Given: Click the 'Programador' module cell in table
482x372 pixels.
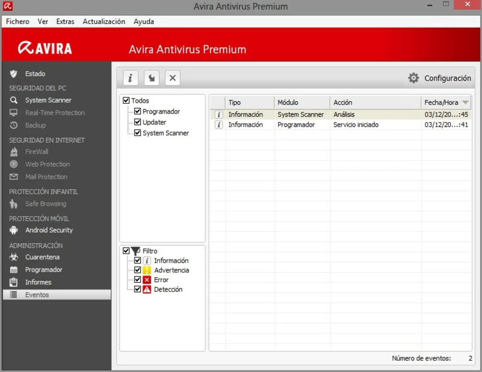Looking at the screenshot, I should (296, 125).
